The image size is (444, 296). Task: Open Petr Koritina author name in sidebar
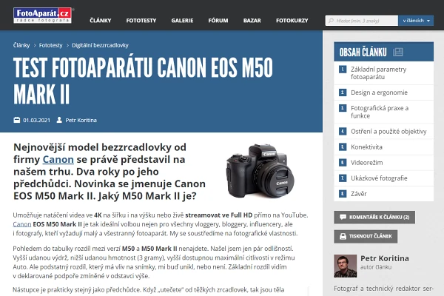coord(385,258)
